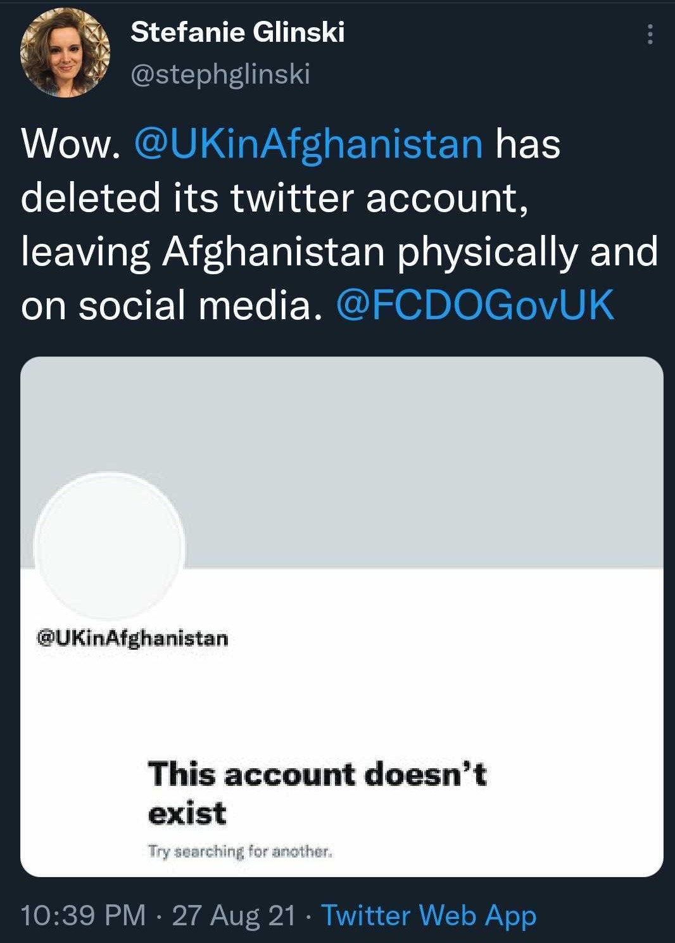Screen dimensions: 675x943
Task: Click the "leaving Afghanistan physically and" line
Action: coord(339,252)
